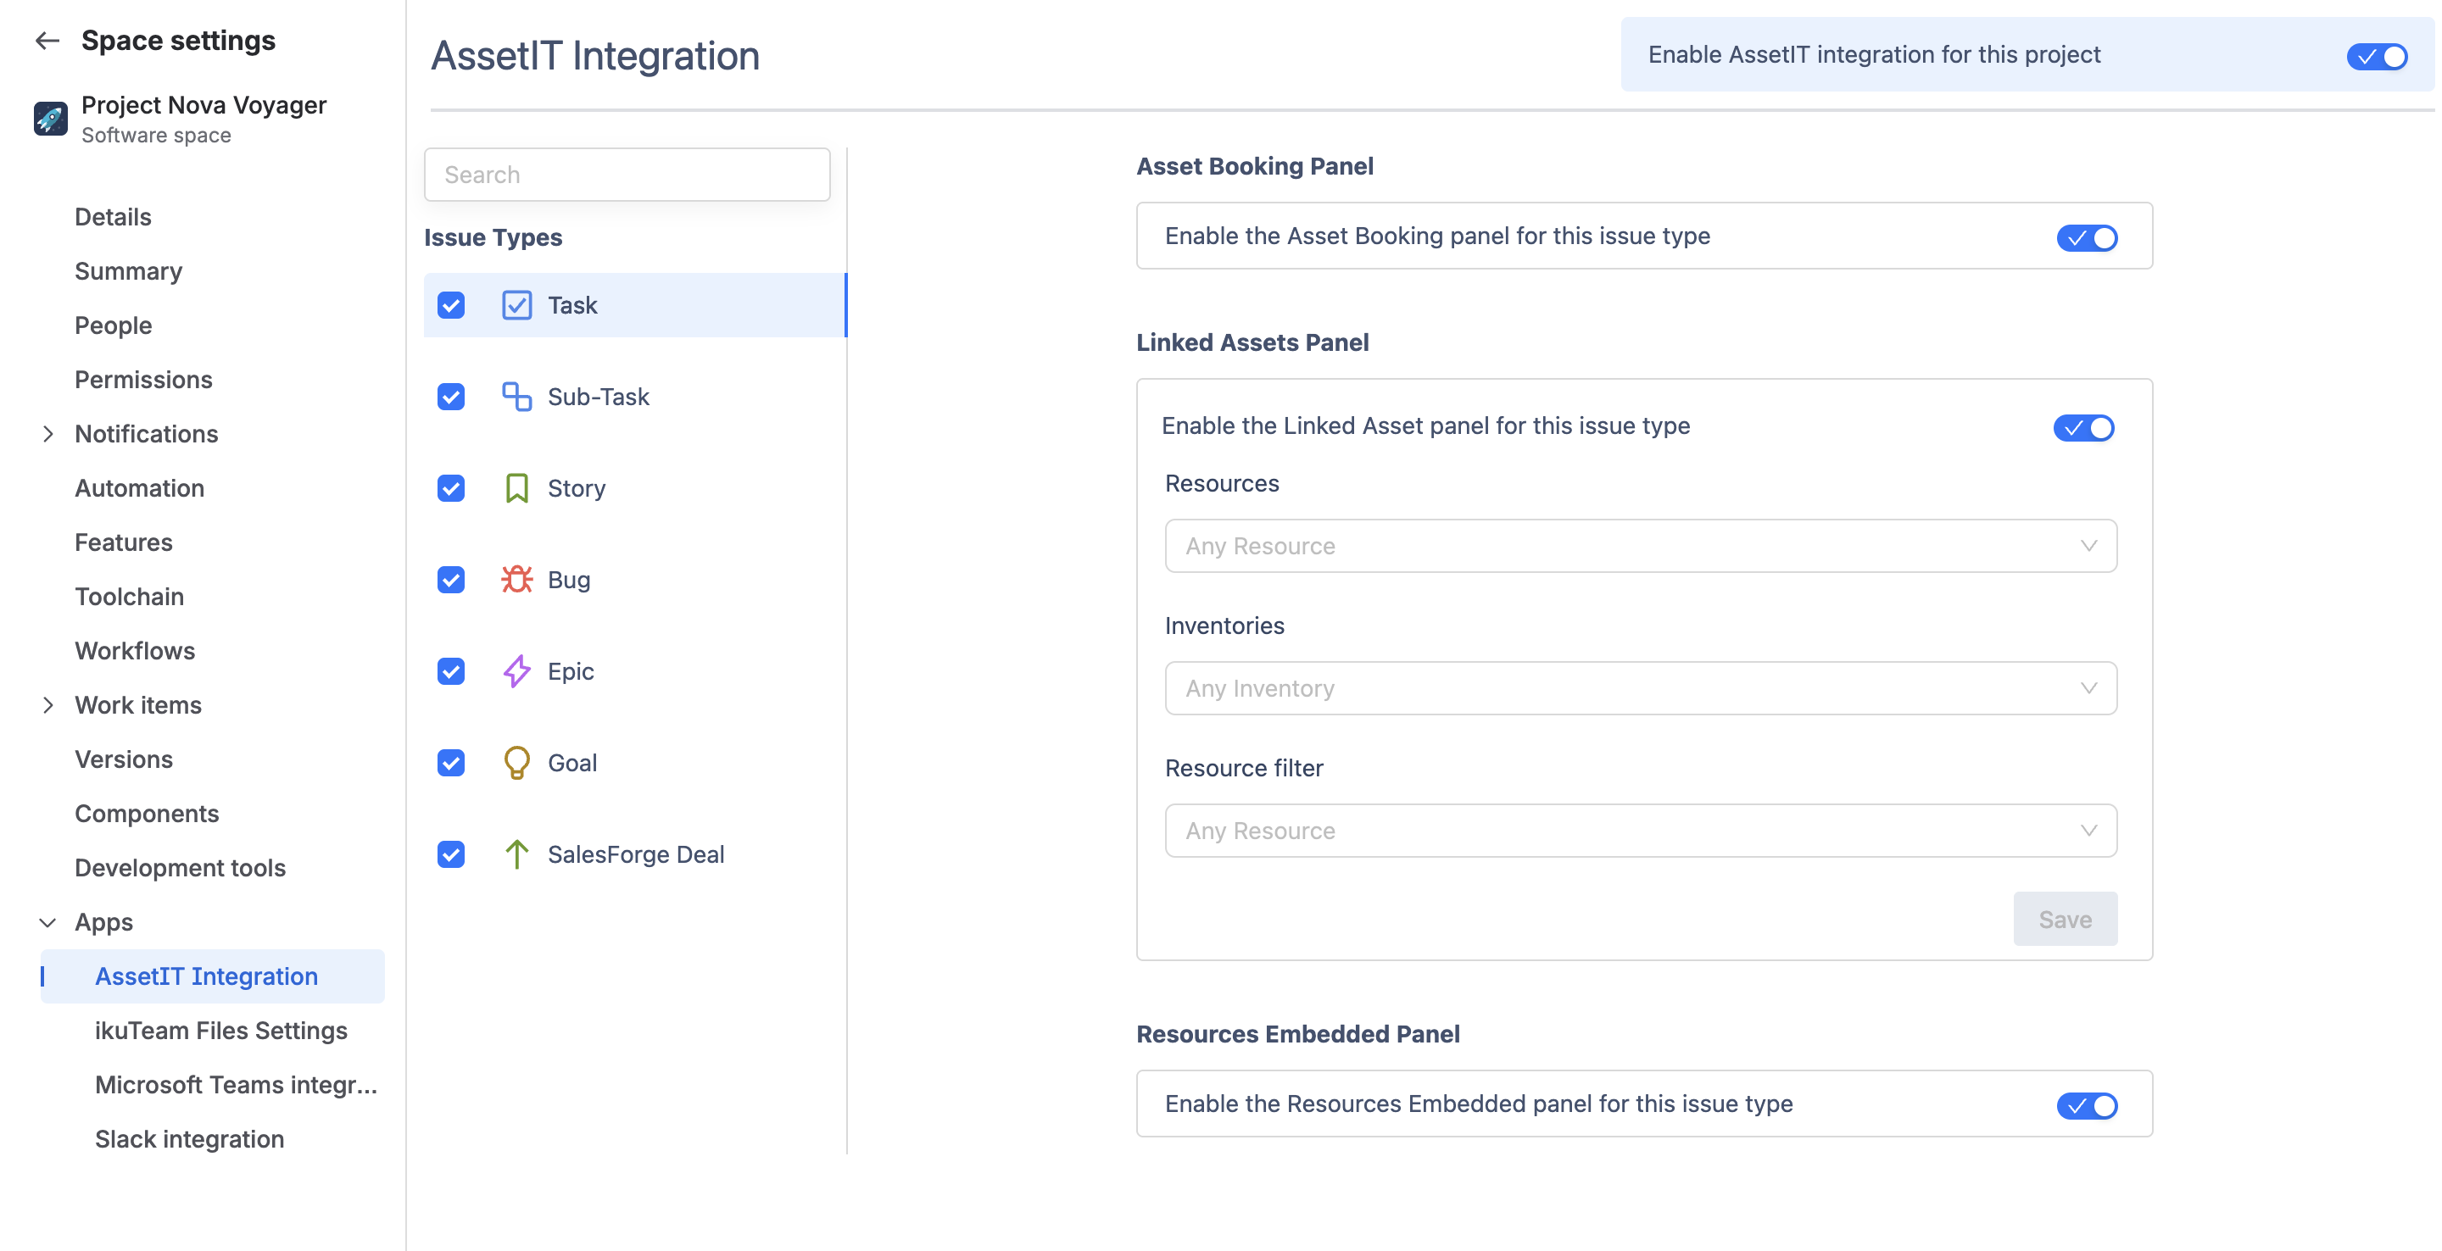This screenshot has height=1251, width=2442.
Task: Open ikuTeam Files Settings
Action: (x=220, y=1030)
